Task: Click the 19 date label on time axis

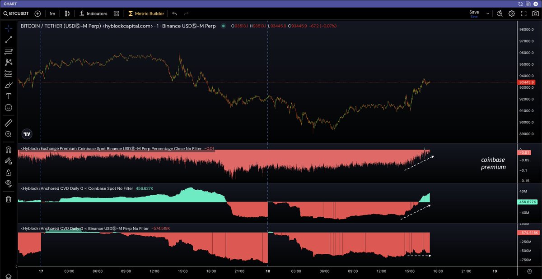Action: [x=495, y=271]
